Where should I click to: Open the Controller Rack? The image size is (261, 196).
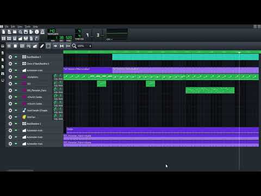point(37,39)
